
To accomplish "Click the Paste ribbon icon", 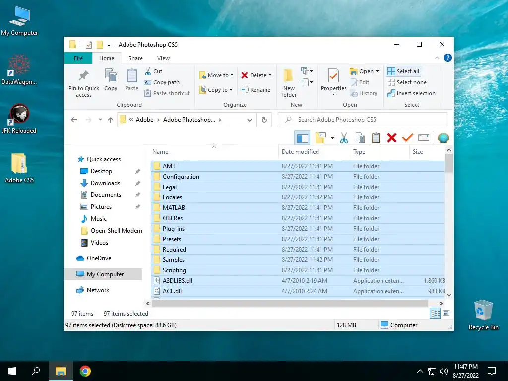I will [131, 80].
